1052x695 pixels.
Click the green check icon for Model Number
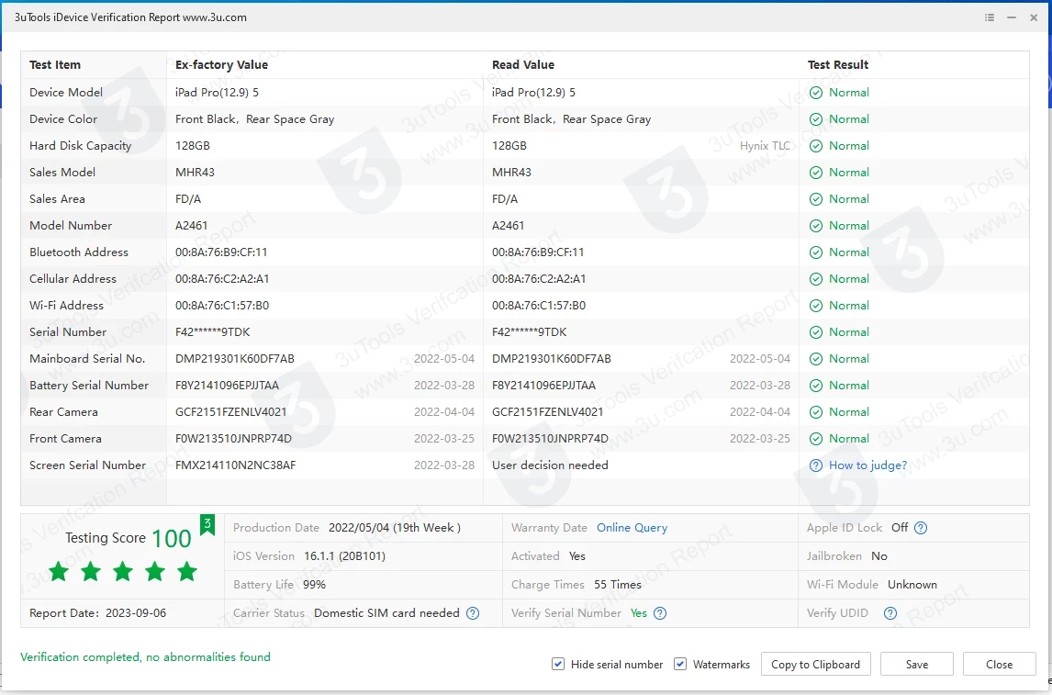click(816, 226)
